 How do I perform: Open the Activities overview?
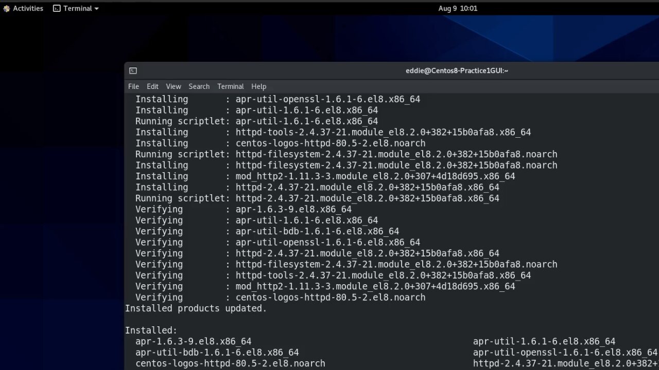coord(23,8)
